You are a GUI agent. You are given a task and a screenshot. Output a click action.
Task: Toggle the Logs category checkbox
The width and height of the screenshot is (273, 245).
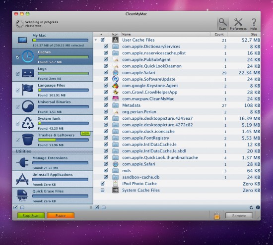click(17, 74)
